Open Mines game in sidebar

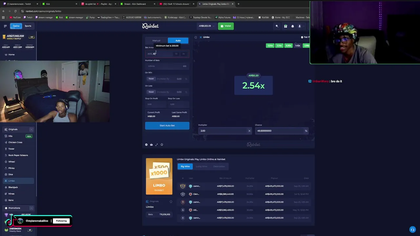pos(11,194)
